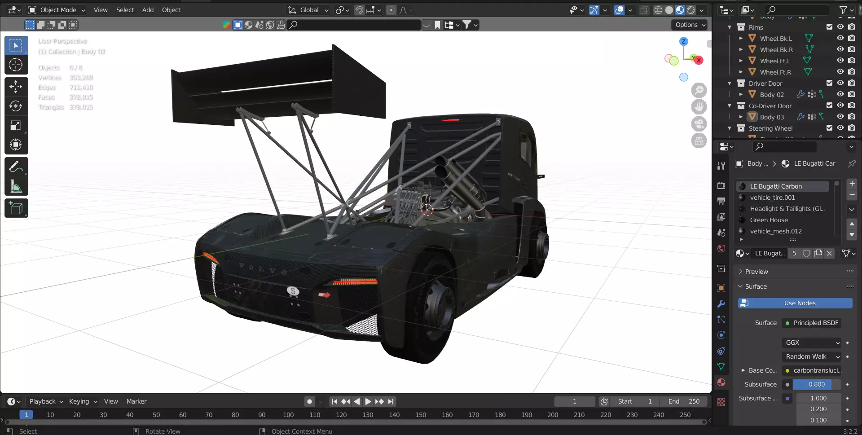This screenshot has height=435, width=862.
Task: Select the Select Box tool
Action: (16, 45)
